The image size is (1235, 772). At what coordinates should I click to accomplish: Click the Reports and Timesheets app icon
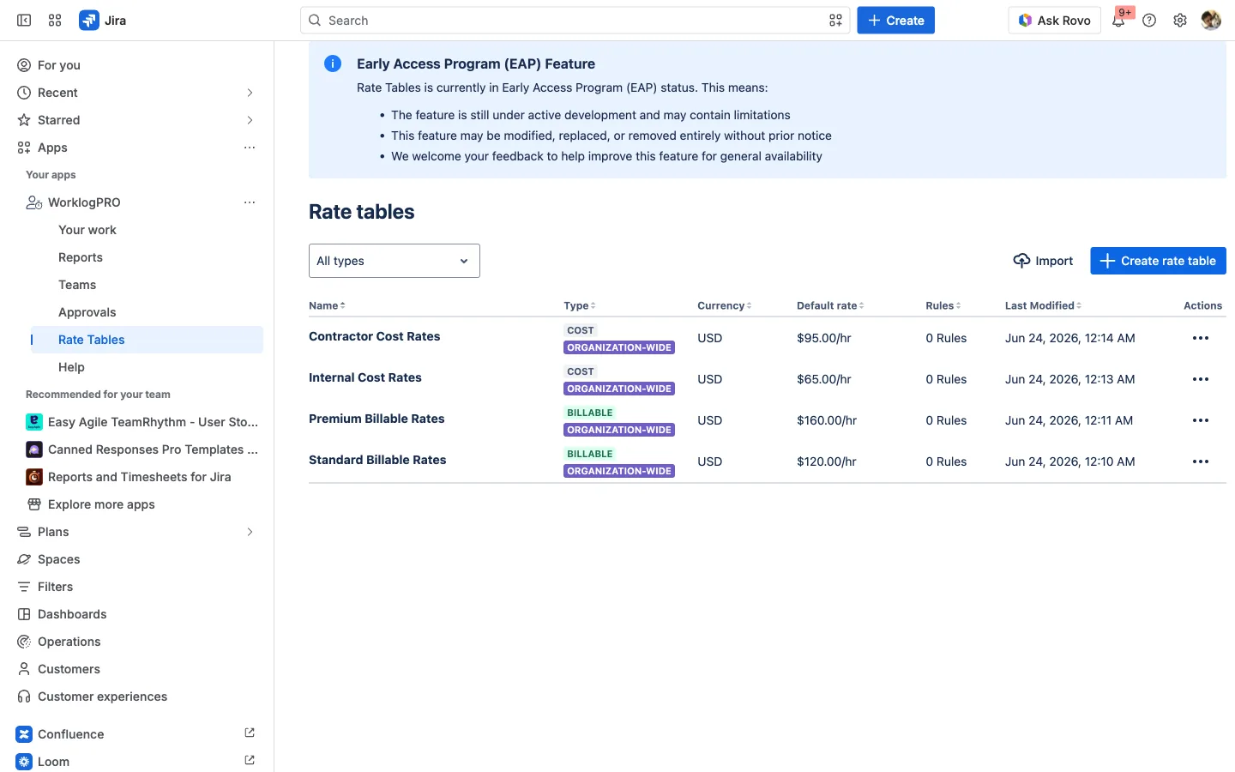tap(34, 477)
